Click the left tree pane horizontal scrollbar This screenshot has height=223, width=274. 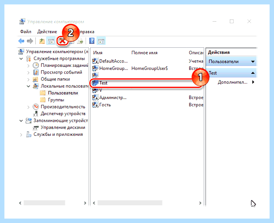(x=44, y=203)
